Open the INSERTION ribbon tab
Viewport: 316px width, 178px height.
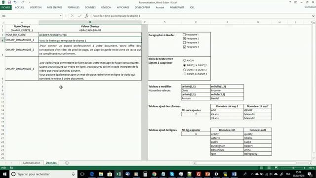coord(36,7)
